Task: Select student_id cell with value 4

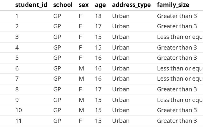Action: coord(17,48)
